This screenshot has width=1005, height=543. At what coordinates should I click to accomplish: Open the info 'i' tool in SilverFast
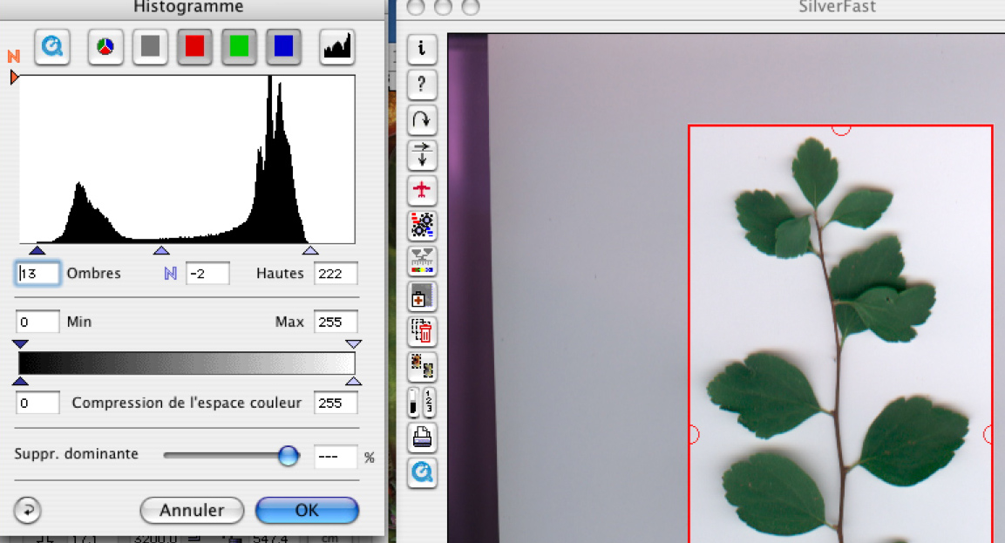422,49
